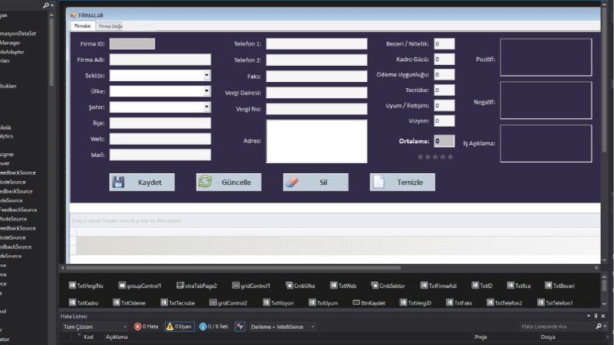614x345 pixels.
Task: Select the TxtWeb component icon
Action: 334,285
